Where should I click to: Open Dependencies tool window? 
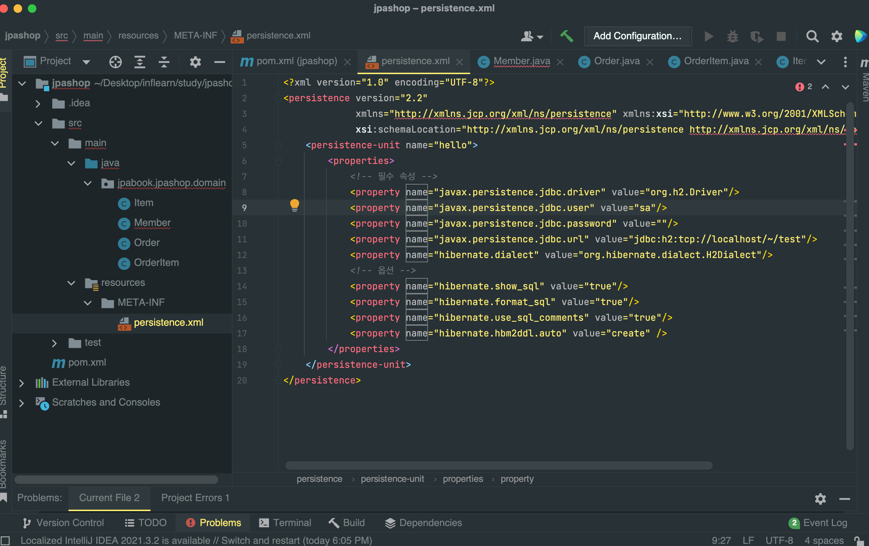[423, 523]
